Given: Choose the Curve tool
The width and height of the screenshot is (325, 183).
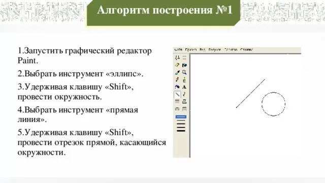Looking at the screenshot, I should coord(184,95).
